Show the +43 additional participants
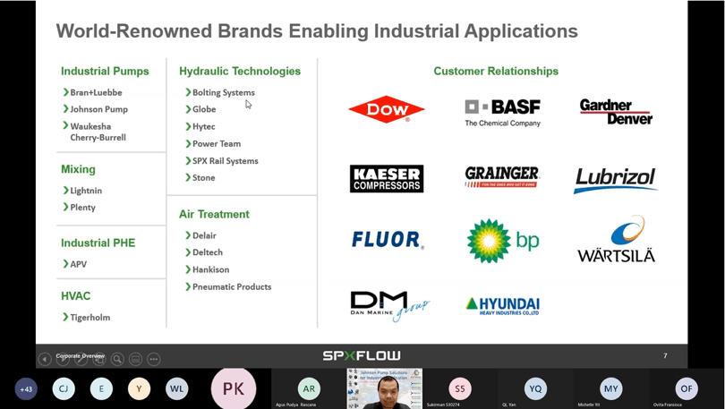The height and width of the screenshot is (409, 725). coord(26,389)
